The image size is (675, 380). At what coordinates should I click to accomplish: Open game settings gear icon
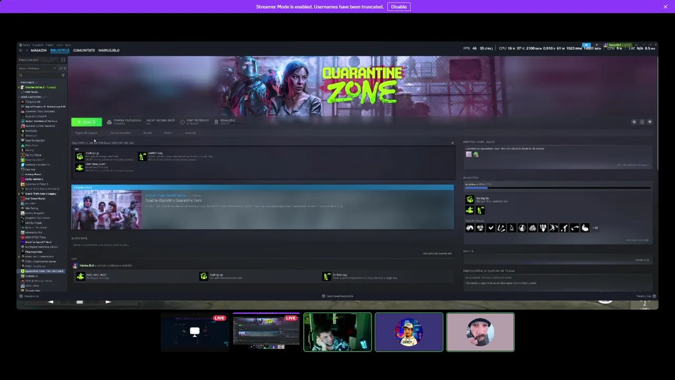point(634,122)
